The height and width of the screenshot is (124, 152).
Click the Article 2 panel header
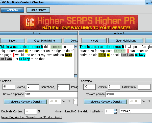[x=116, y=34]
